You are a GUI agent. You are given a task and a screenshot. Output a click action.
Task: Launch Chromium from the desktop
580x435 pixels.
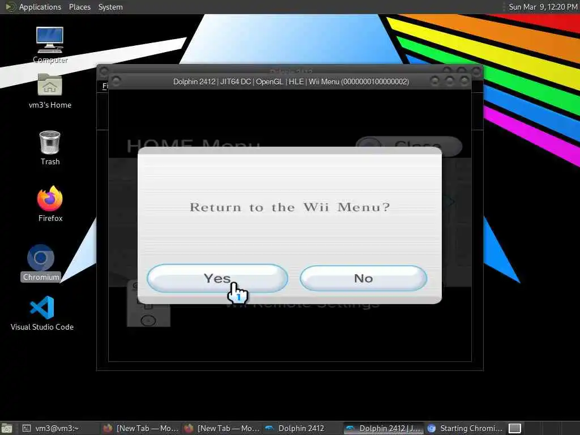[41, 263]
